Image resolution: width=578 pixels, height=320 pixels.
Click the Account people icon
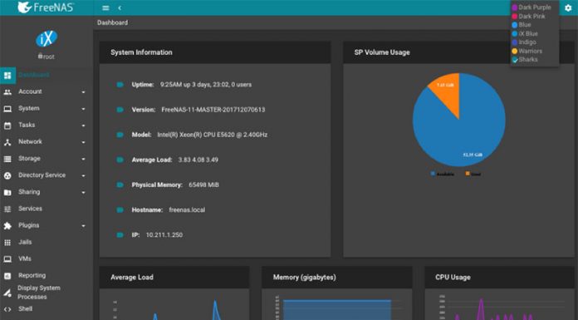pos(7,92)
